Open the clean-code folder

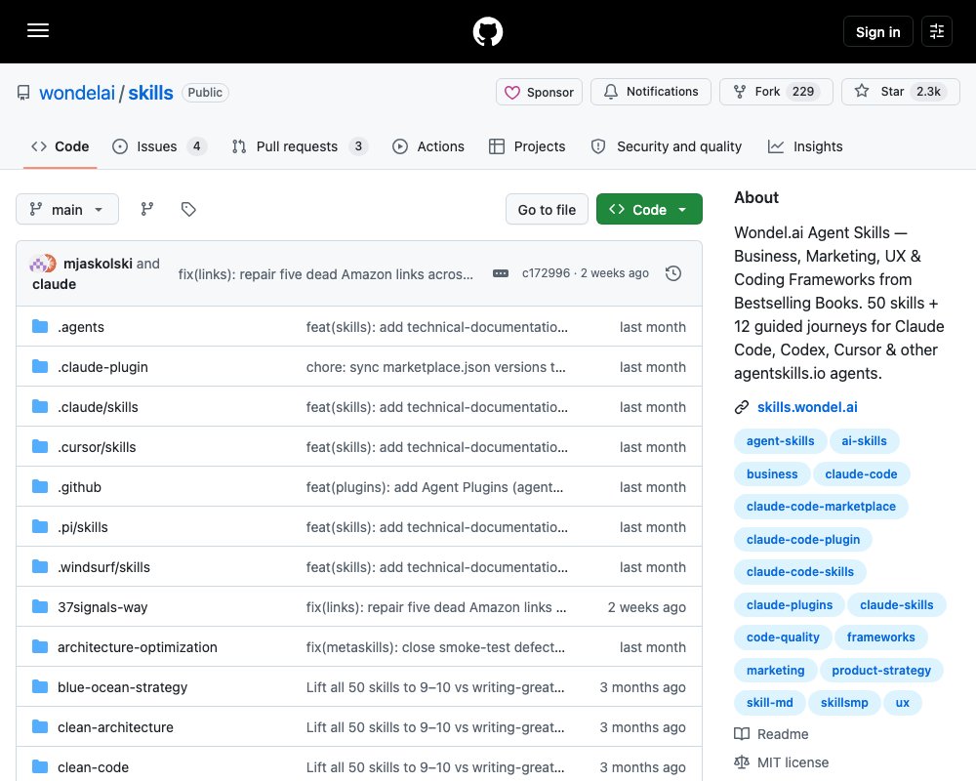[x=94, y=767]
